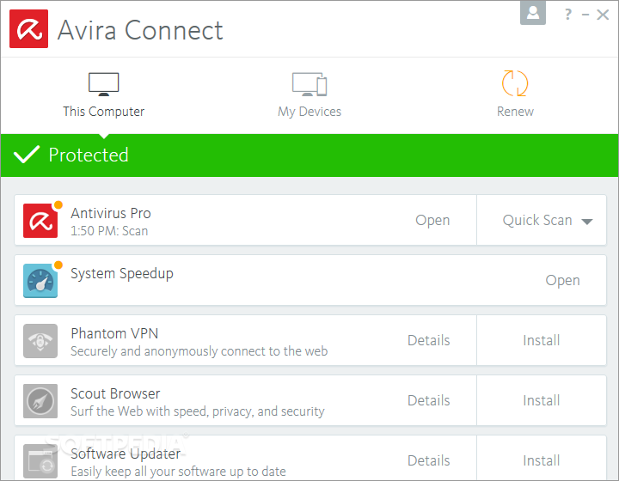This screenshot has height=481, width=619.
Task: Start a Quick Scan
Action: [537, 220]
